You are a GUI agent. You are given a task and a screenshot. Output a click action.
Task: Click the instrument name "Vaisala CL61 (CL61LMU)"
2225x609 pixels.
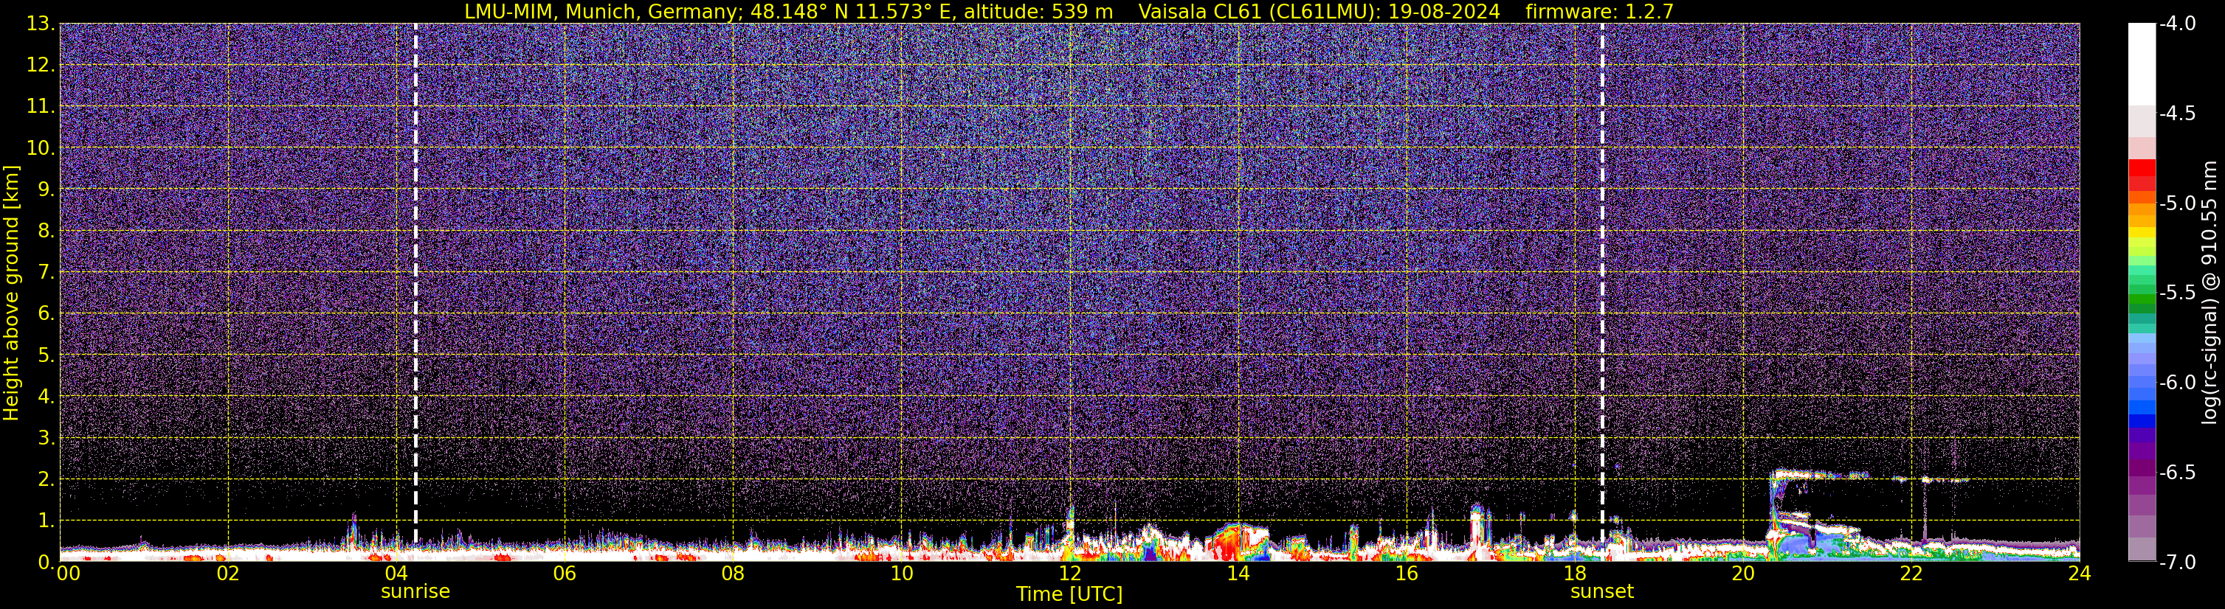[x=1257, y=12]
